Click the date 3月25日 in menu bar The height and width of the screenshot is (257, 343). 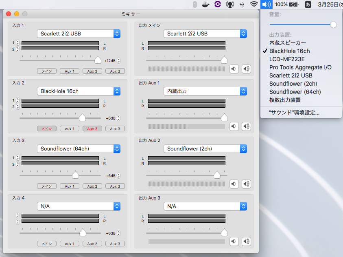330,4
